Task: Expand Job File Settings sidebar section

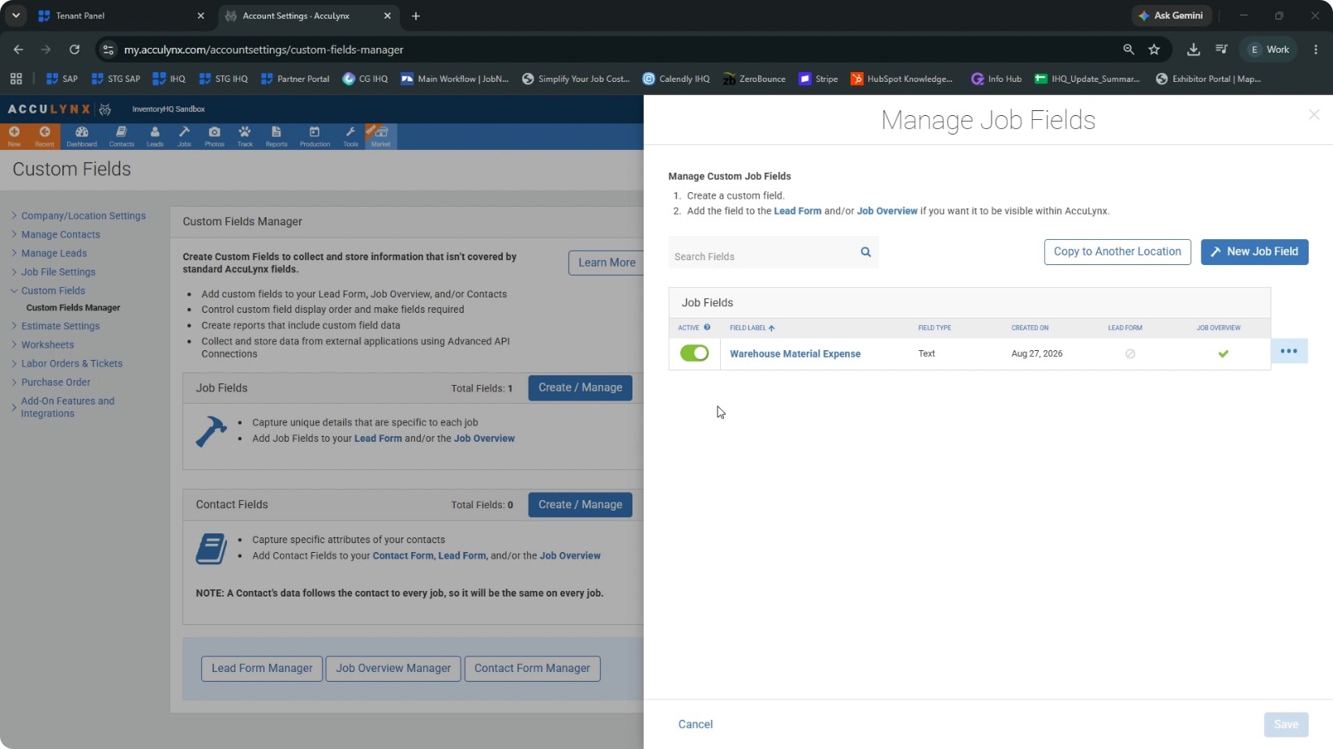Action: pos(58,272)
